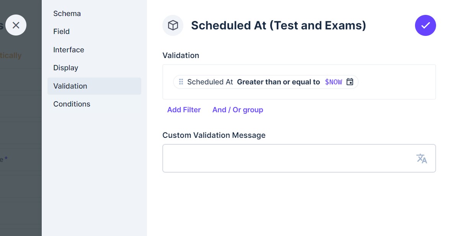The width and height of the screenshot is (451, 236).
Task: Focus the Custom Validation Message input
Action: pyautogui.click(x=287, y=158)
